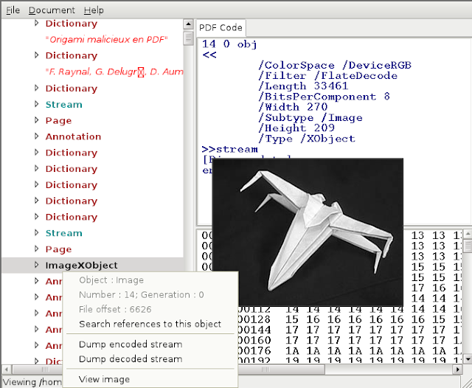Screen dimensions: 472x388
Task: Expand the Dictionary node directly below Annotation
Action: tap(36, 152)
